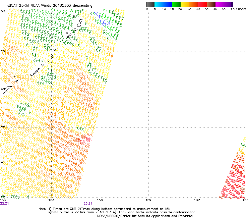The image size is (248, 218).
Task: Click the word 'descending' in the title
Action: (82, 6)
